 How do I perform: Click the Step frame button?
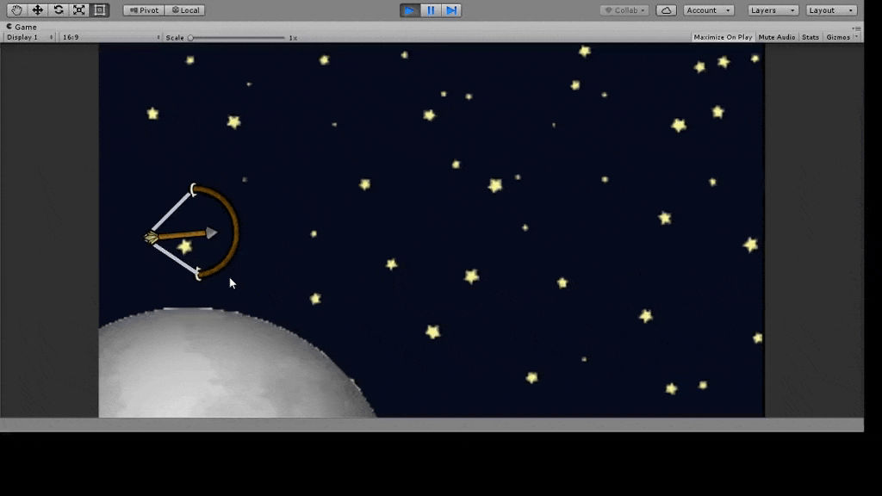pyautogui.click(x=451, y=10)
